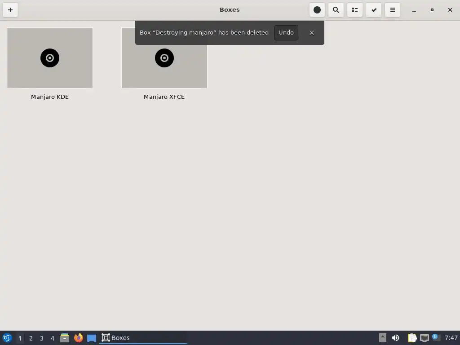
Task: Switch to workspace 3
Action: point(42,338)
